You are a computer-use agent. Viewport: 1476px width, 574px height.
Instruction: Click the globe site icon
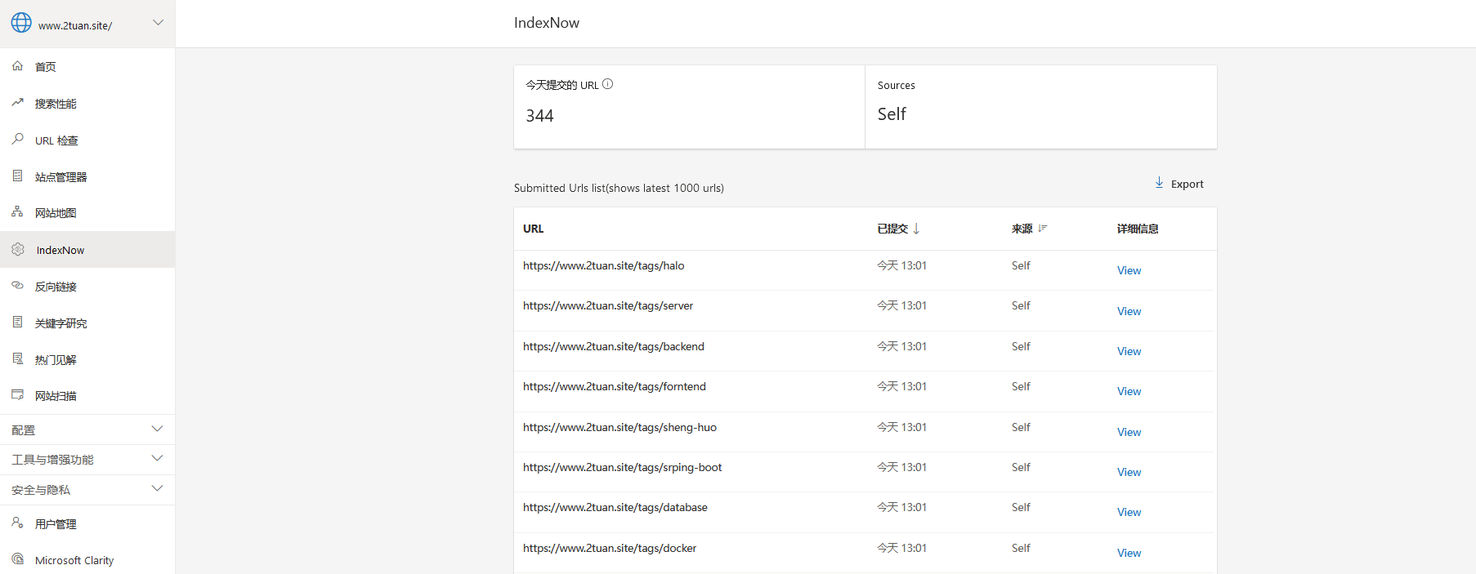click(21, 23)
